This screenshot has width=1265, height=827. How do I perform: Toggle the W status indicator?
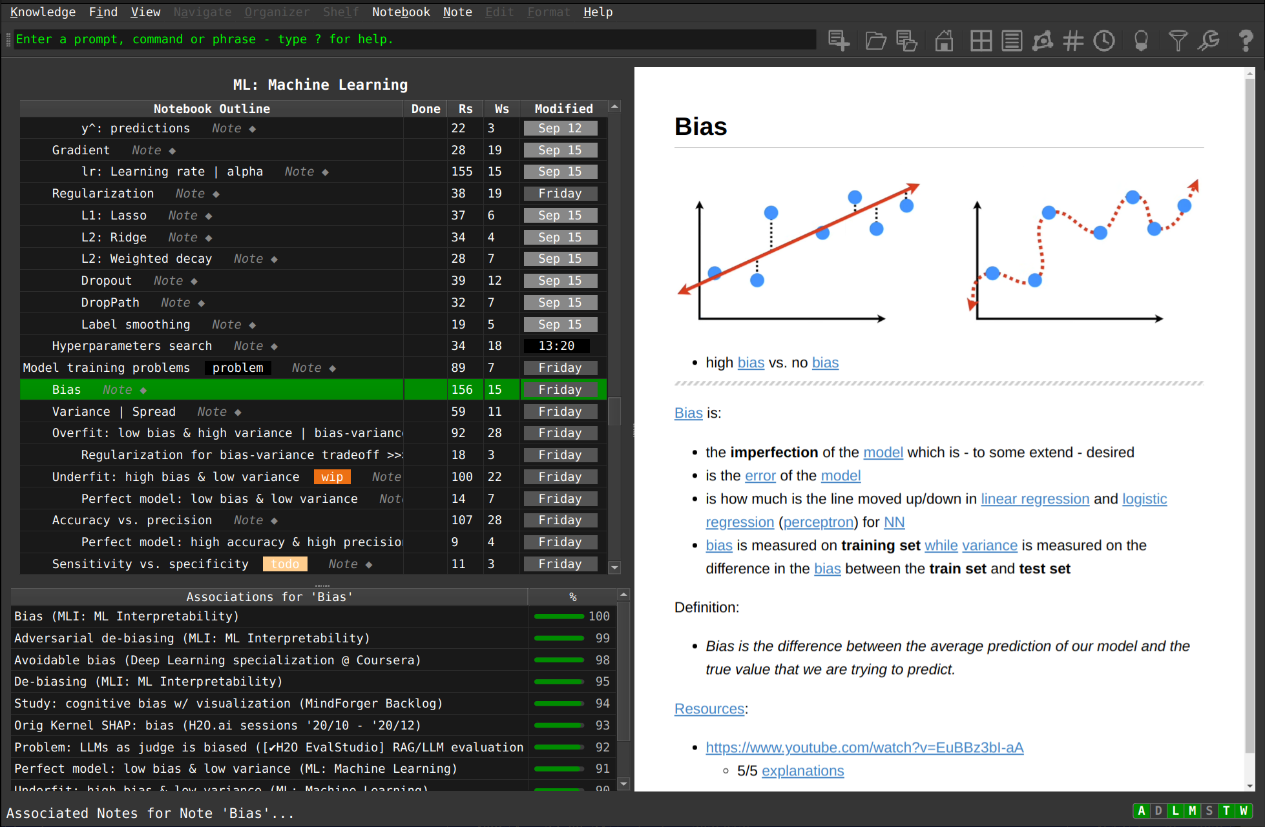coord(1243,810)
